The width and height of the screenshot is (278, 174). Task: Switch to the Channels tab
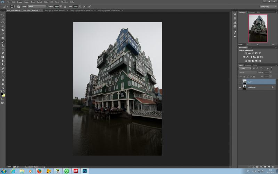point(248,65)
